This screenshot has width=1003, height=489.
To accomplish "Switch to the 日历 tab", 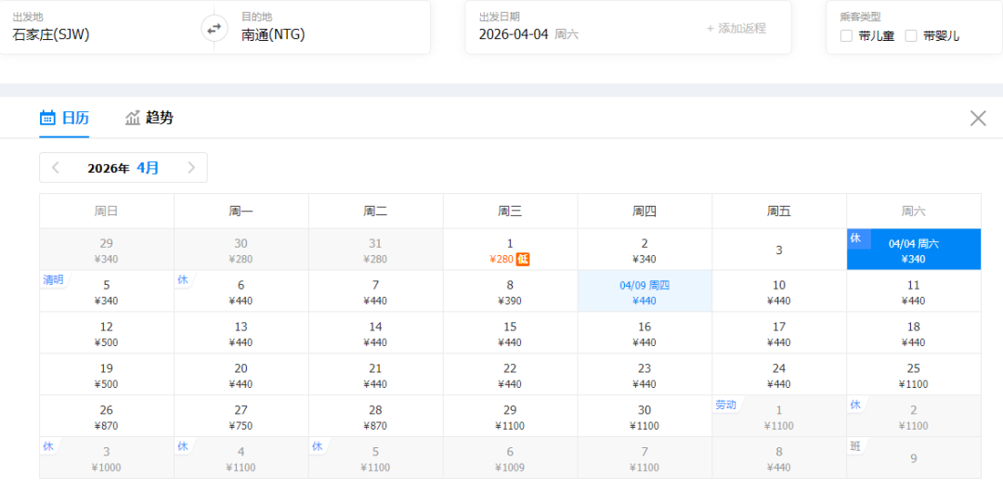I will pyautogui.click(x=65, y=118).
